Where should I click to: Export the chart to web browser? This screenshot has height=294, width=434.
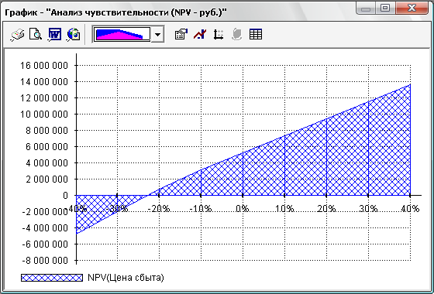click(x=74, y=35)
